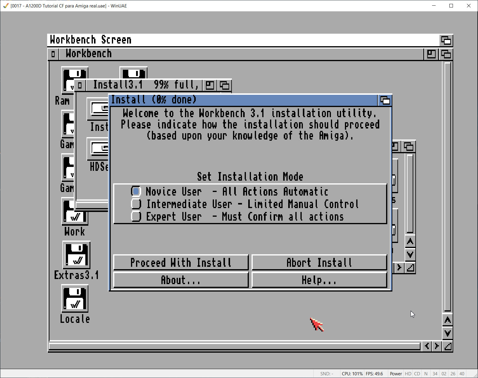Click Proceed With Install button
The image size is (478, 378).
tap(181, 263)
